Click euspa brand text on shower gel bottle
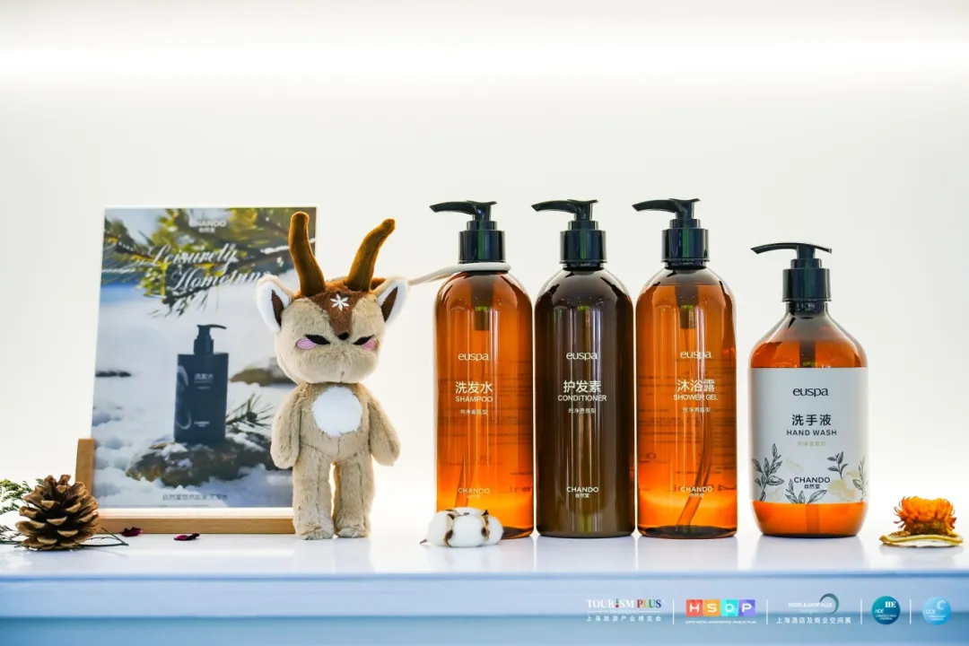Image resolution: width=969 pixels, height=646 pixels. coord(696,354)
